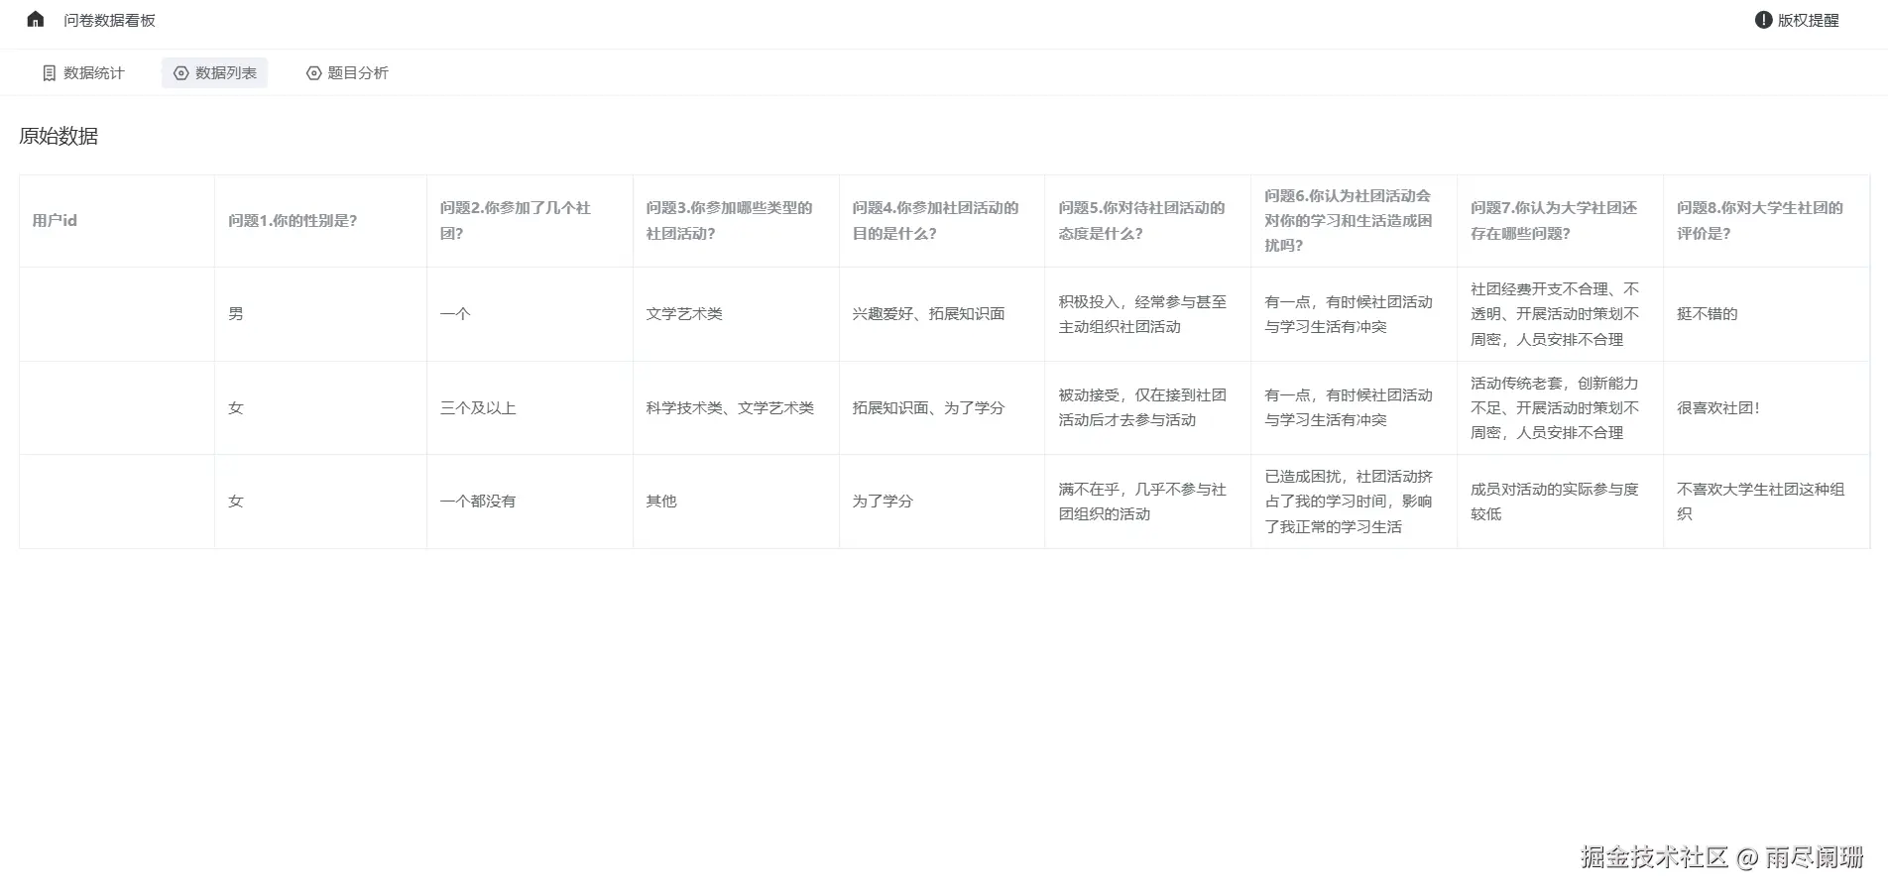Click the 问题4 参加目的 column header
Screen dimensions: 1888x895
[942, 221]
